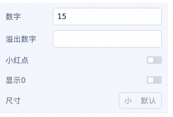Choose the 默认 size option
Screen dimensions: 173x117
tap(148, 101)
